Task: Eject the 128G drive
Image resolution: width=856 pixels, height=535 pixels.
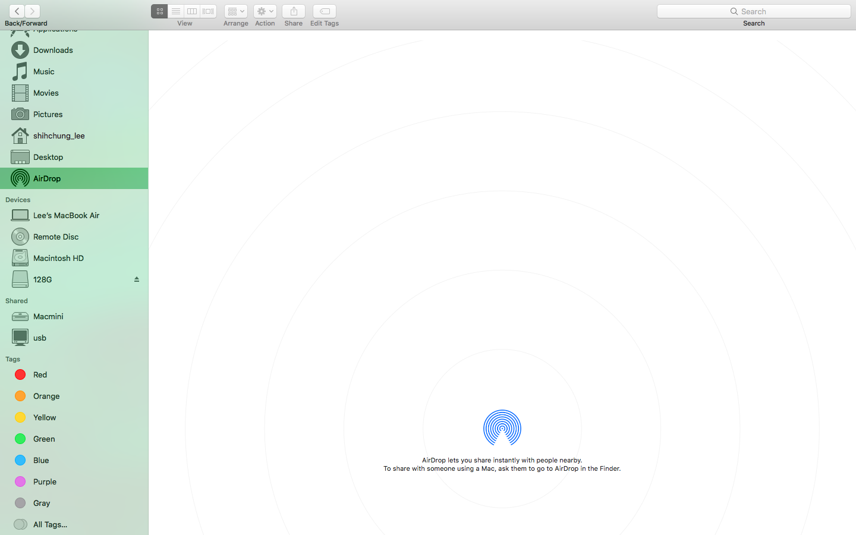Action: 136,279
